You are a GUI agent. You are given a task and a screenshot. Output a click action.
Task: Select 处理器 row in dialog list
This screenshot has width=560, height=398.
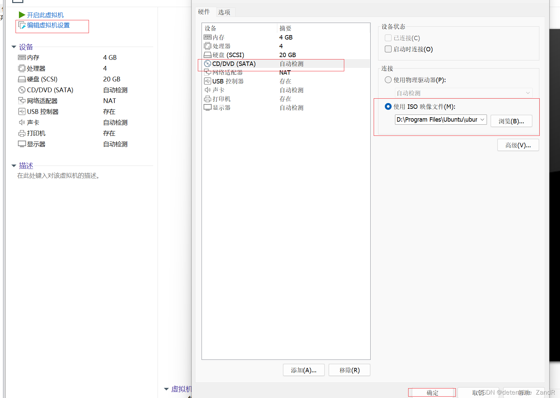[286, 46]
